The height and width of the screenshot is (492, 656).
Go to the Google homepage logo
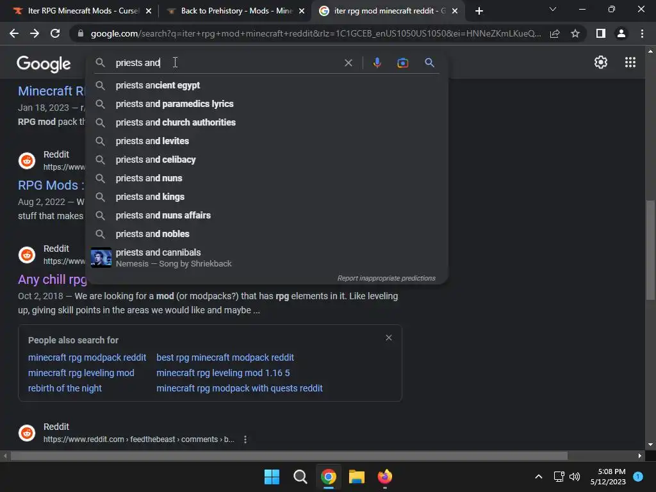tap(44, 64)
